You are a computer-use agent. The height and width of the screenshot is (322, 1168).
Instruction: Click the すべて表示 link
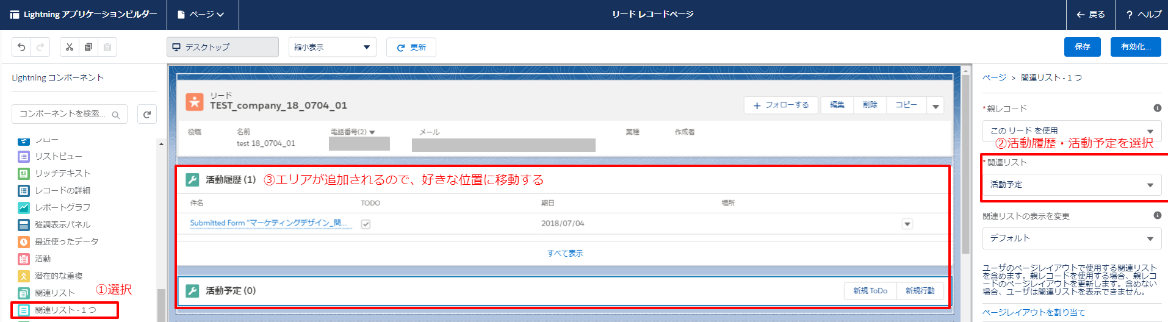click(564, 253)
